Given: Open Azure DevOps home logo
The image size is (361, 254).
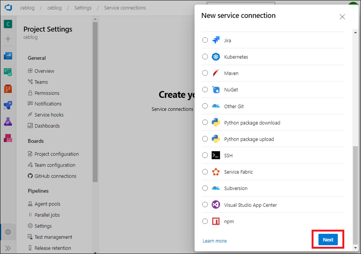Looking at the screenshot, I should [8, 7].
